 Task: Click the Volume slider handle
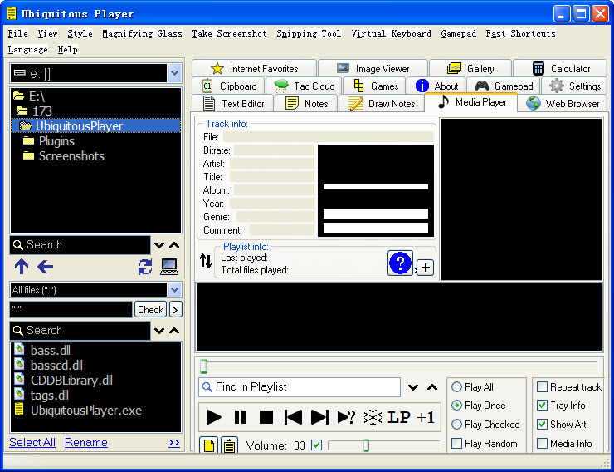366,446
